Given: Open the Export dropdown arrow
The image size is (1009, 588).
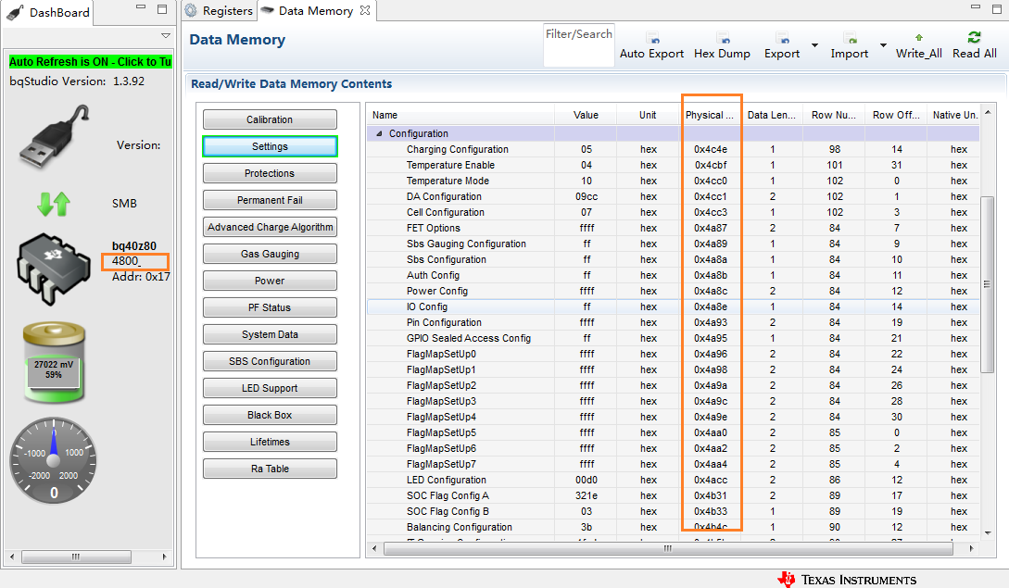Looking at the screenshot, I should [x=814, y=45].
